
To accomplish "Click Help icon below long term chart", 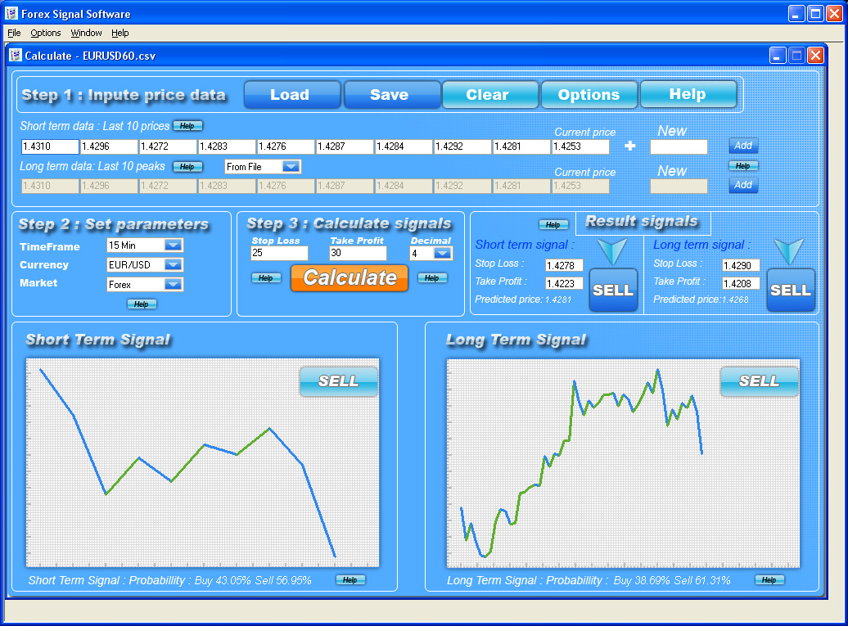I will point(769,580).
